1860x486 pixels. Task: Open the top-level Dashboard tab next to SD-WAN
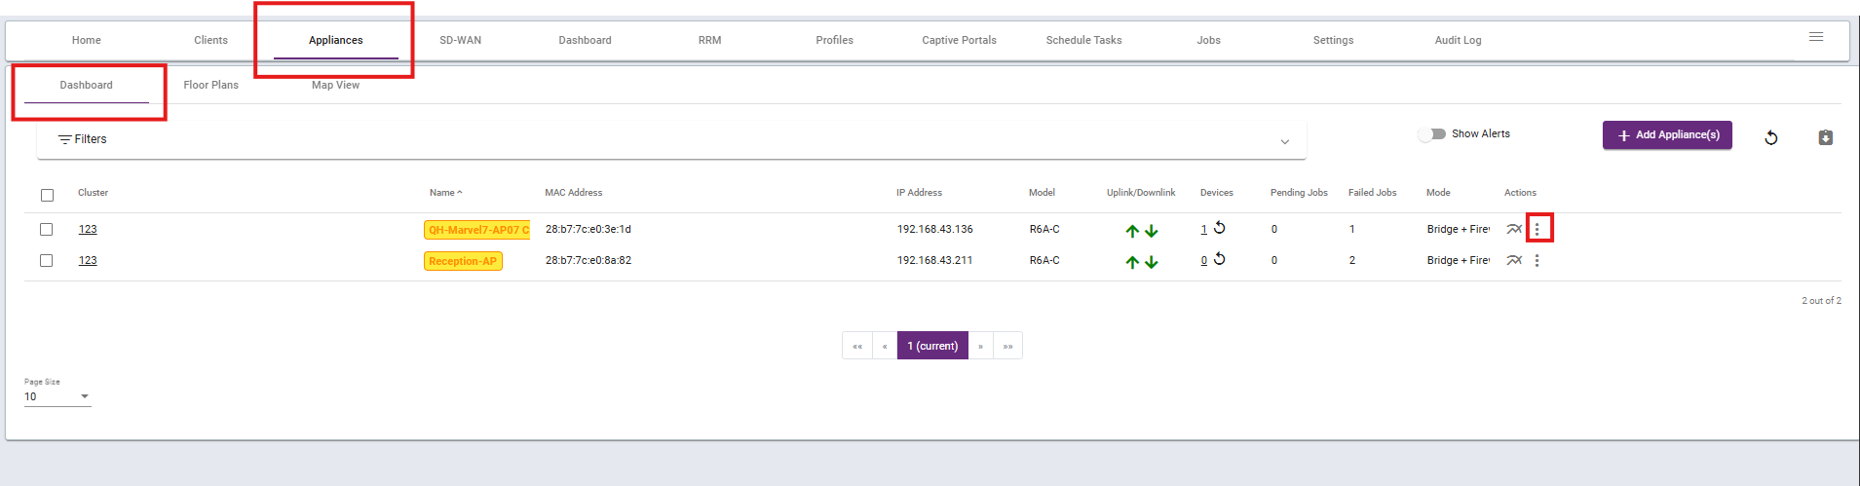point(586,40)
